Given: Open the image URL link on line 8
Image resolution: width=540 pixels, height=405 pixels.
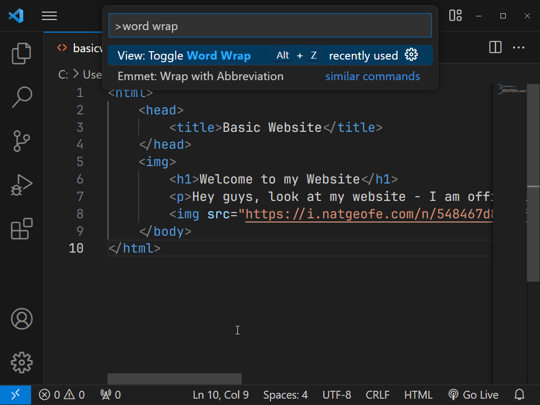Looking at the screenshot, I should 369,214.
